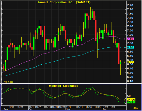
Task: Click the 9/16 date label
Action: pyautogui.click(x=12, y=107)
